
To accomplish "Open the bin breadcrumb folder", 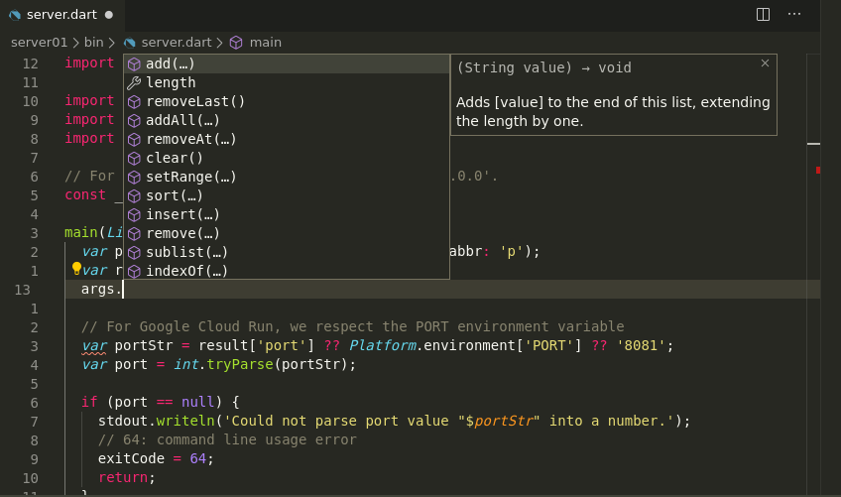I will pyautogui.click(x=93, y=43).
